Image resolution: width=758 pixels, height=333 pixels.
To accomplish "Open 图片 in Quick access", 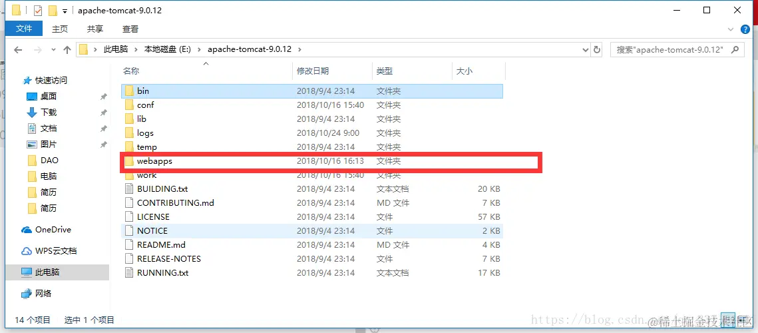I will click(x=49, y=145).
